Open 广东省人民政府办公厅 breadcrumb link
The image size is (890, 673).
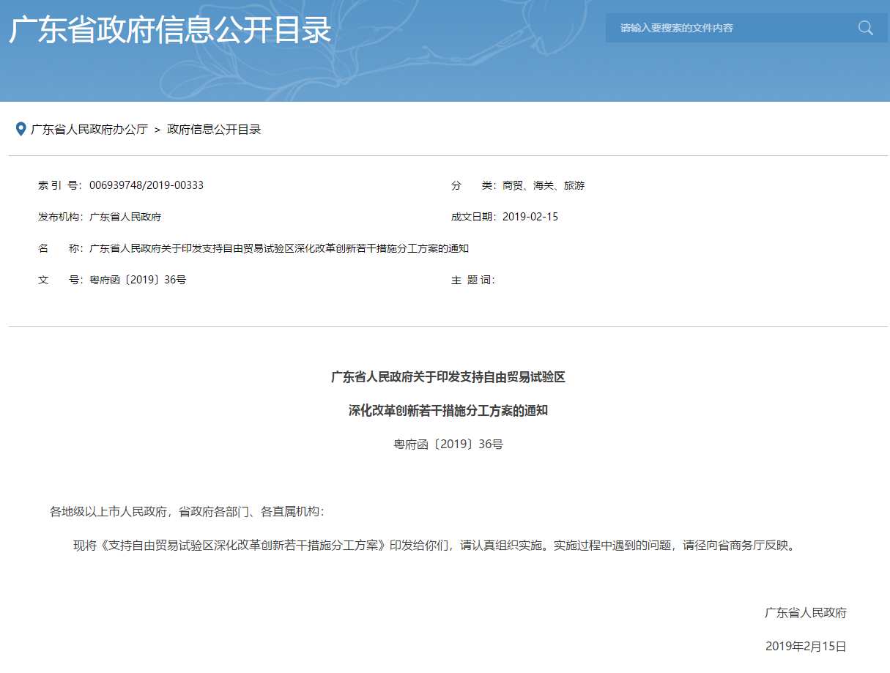(89, 130)
